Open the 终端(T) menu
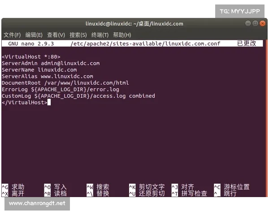This screenshot has width=269, height=215. click(100, 35)
